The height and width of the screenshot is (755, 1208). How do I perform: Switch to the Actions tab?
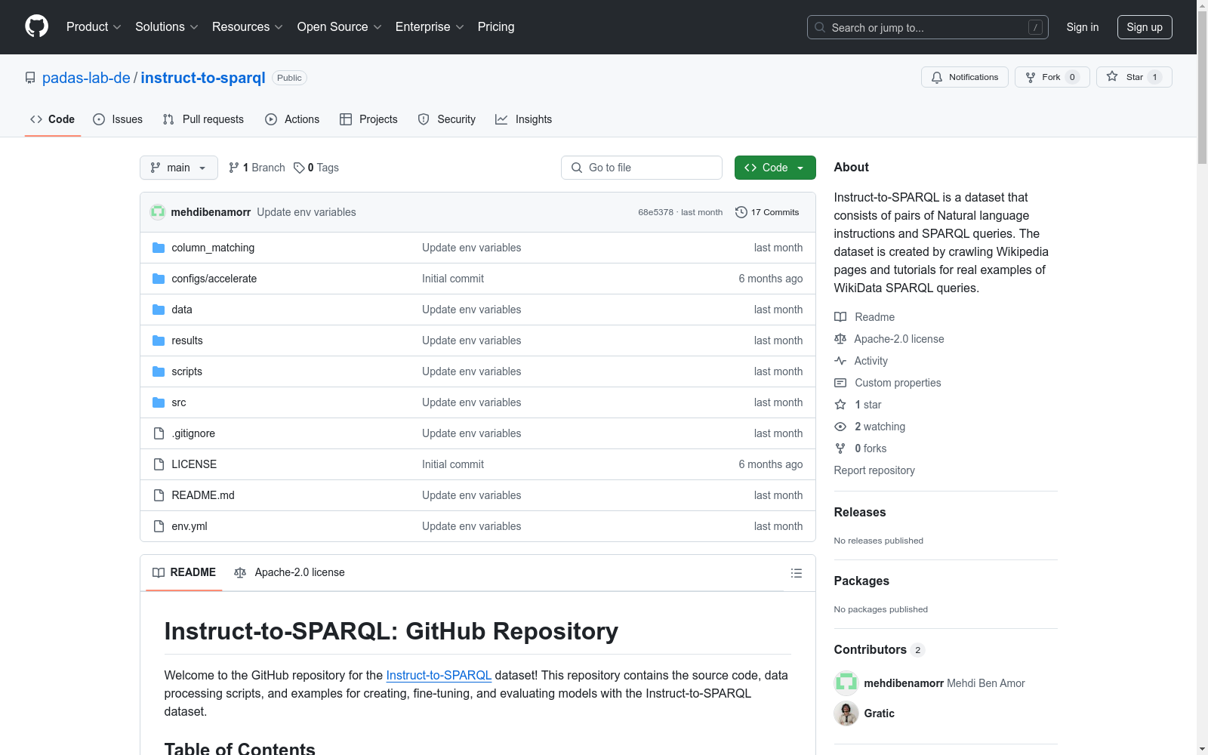click(x=292, y=119)
